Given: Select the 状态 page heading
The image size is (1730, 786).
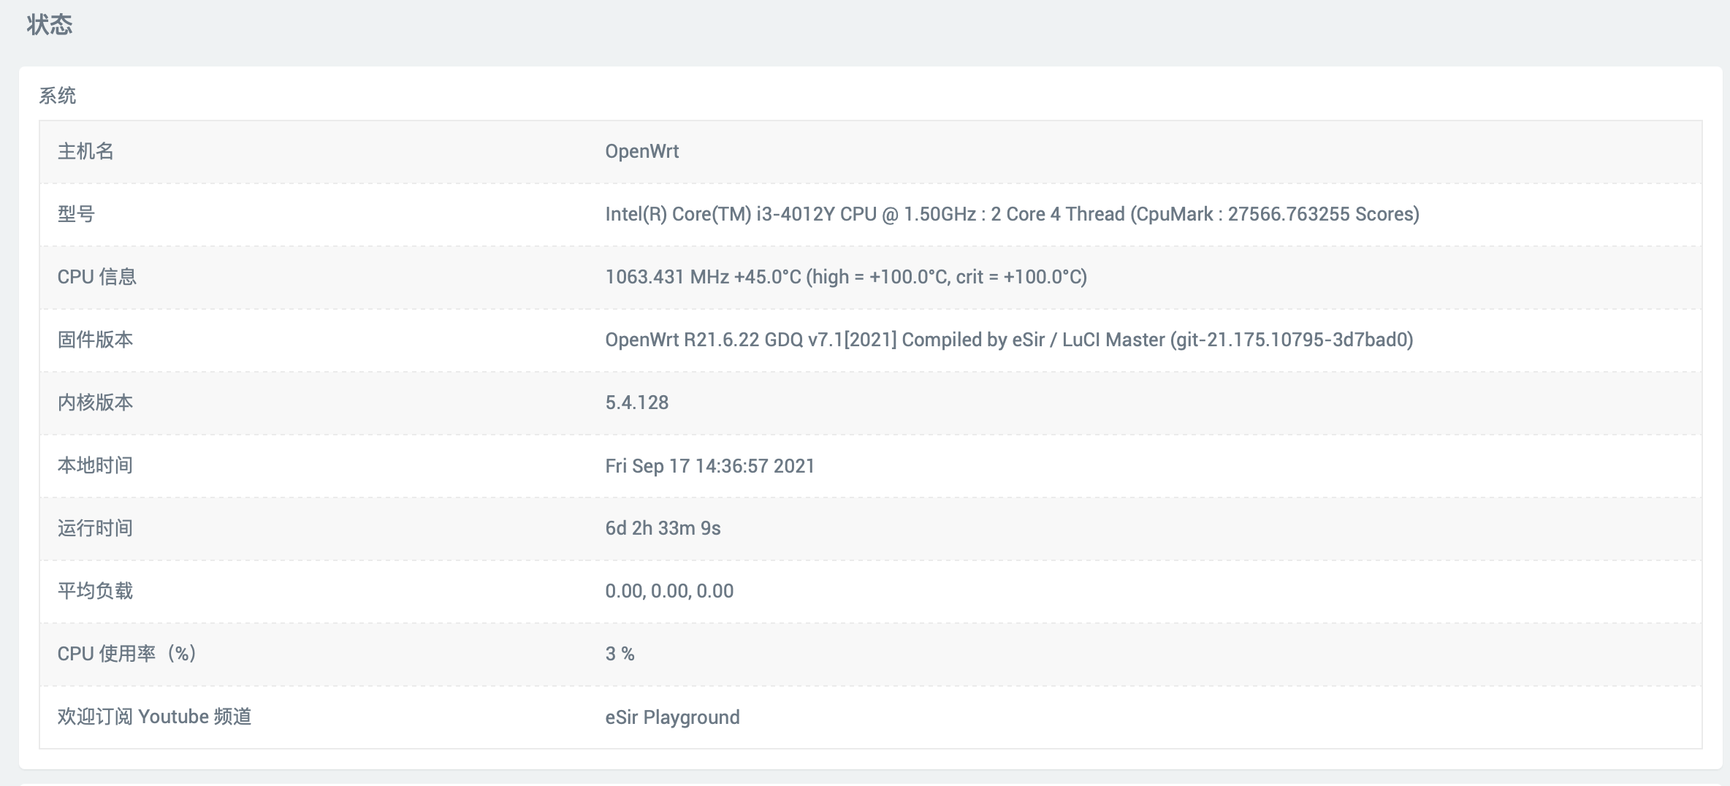Looking at the screenshot, I should tap(50, 25).
